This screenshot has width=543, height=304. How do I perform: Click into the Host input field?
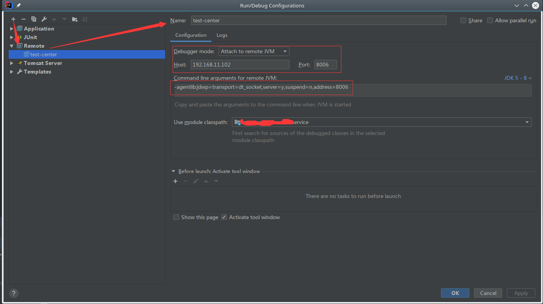(x=240, y=65)
